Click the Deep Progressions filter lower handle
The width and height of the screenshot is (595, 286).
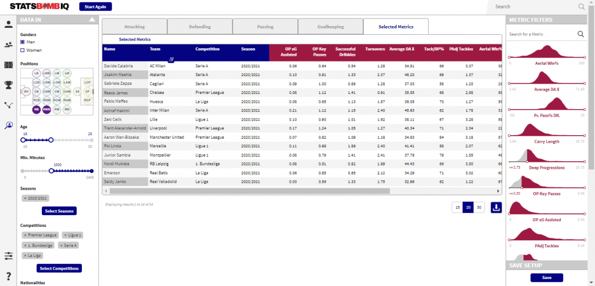pos(527,162)
